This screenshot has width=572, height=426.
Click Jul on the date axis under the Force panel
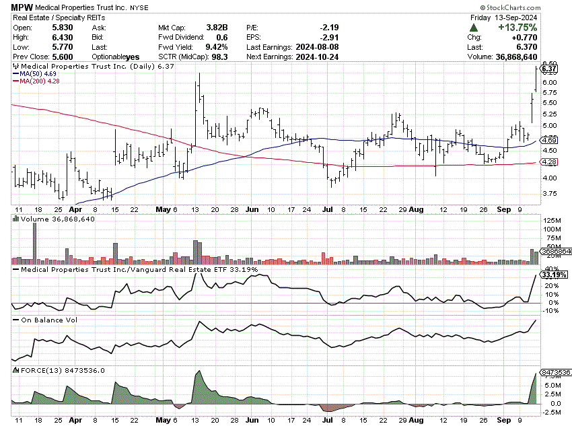[328, 420]
